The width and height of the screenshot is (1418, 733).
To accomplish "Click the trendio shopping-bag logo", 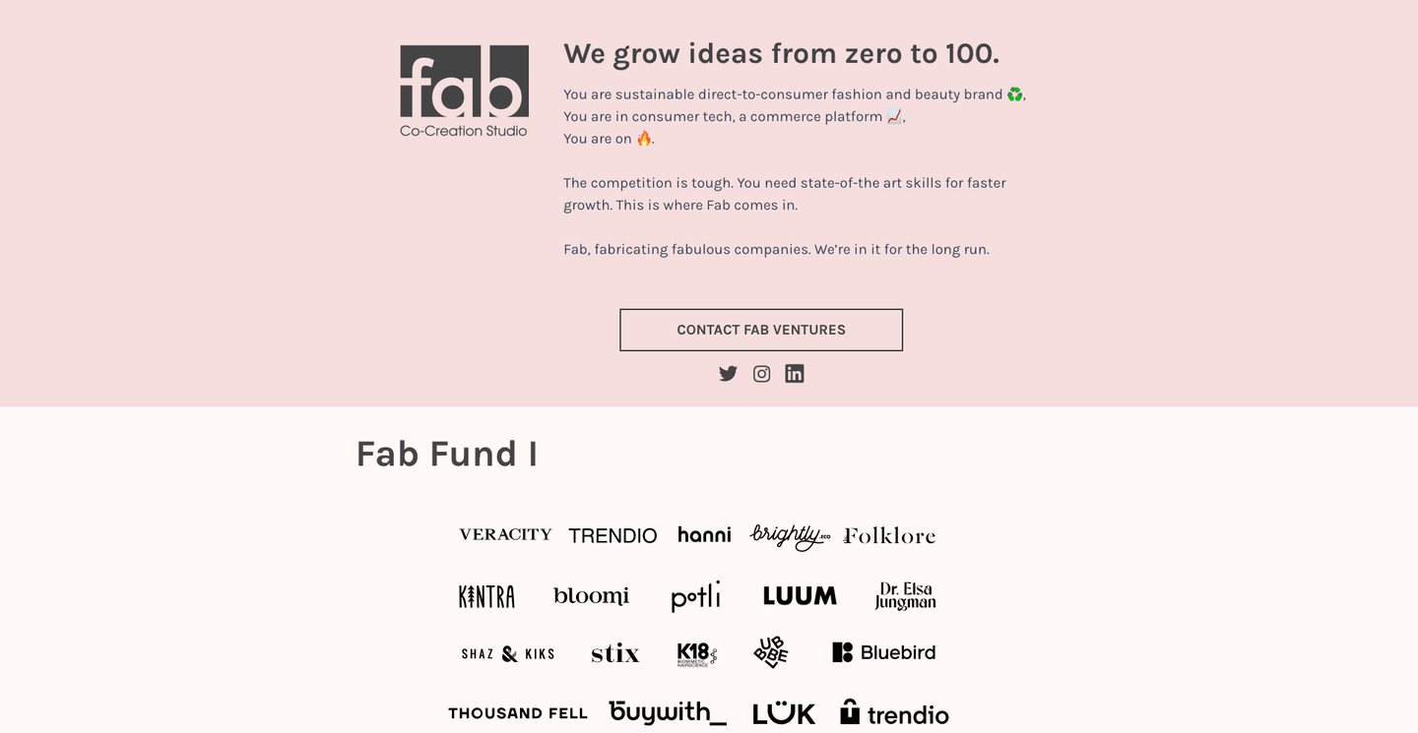I will 893,711.
